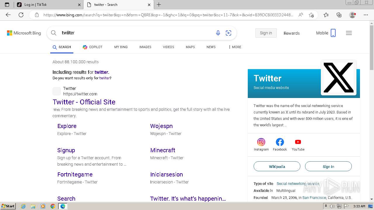
Task: Open the Iniciarsesion sitelink
Action: (167, 174)
